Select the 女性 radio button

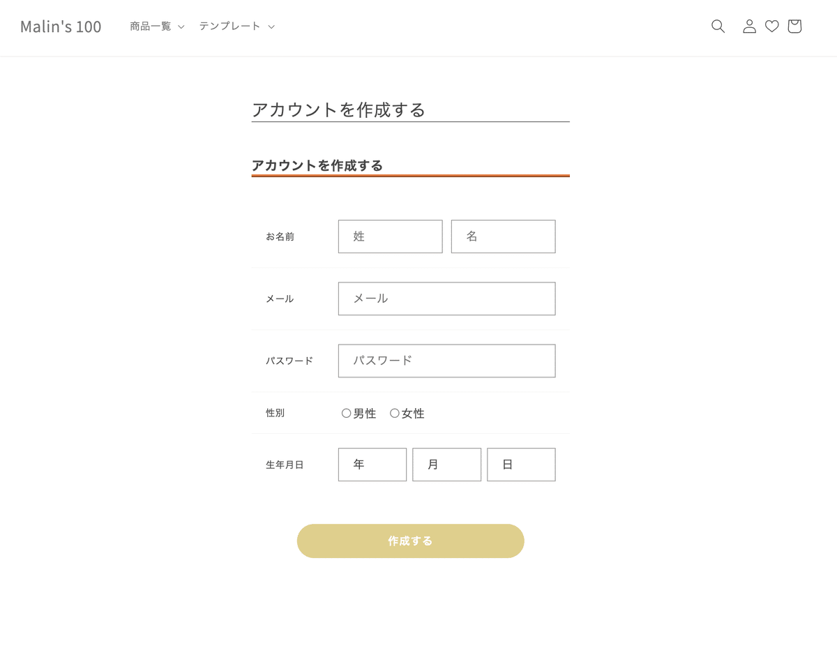tap(394, 413)
